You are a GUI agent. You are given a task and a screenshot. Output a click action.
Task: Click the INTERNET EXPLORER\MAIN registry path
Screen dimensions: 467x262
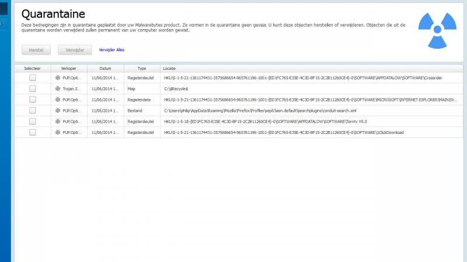point(311,100)
